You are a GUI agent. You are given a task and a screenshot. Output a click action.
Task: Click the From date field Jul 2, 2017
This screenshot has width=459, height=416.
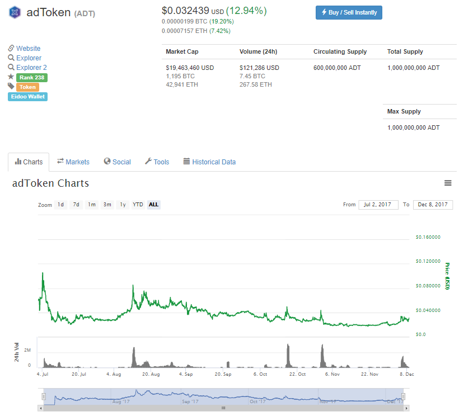[378, 205]
